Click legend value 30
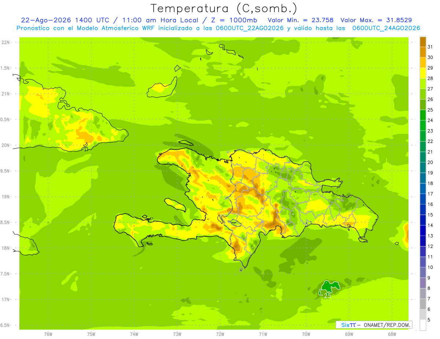Screen dimensions: 440x339 pos(430,57)
